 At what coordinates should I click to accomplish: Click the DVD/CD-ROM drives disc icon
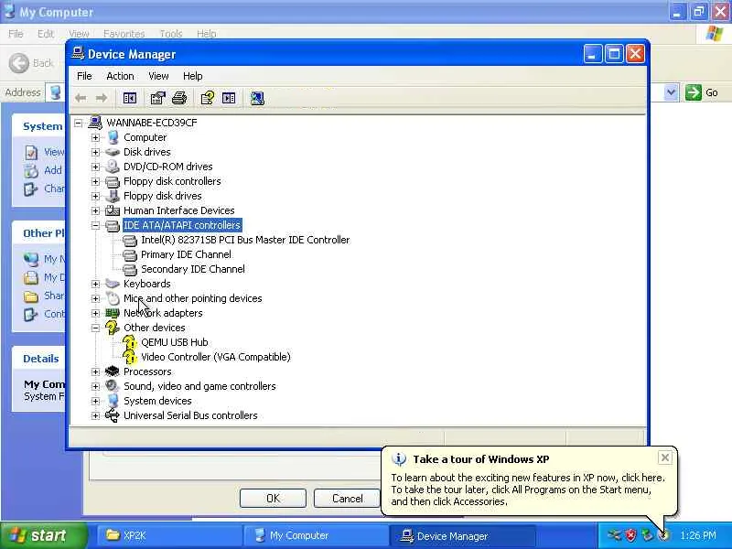coord(113,167)
